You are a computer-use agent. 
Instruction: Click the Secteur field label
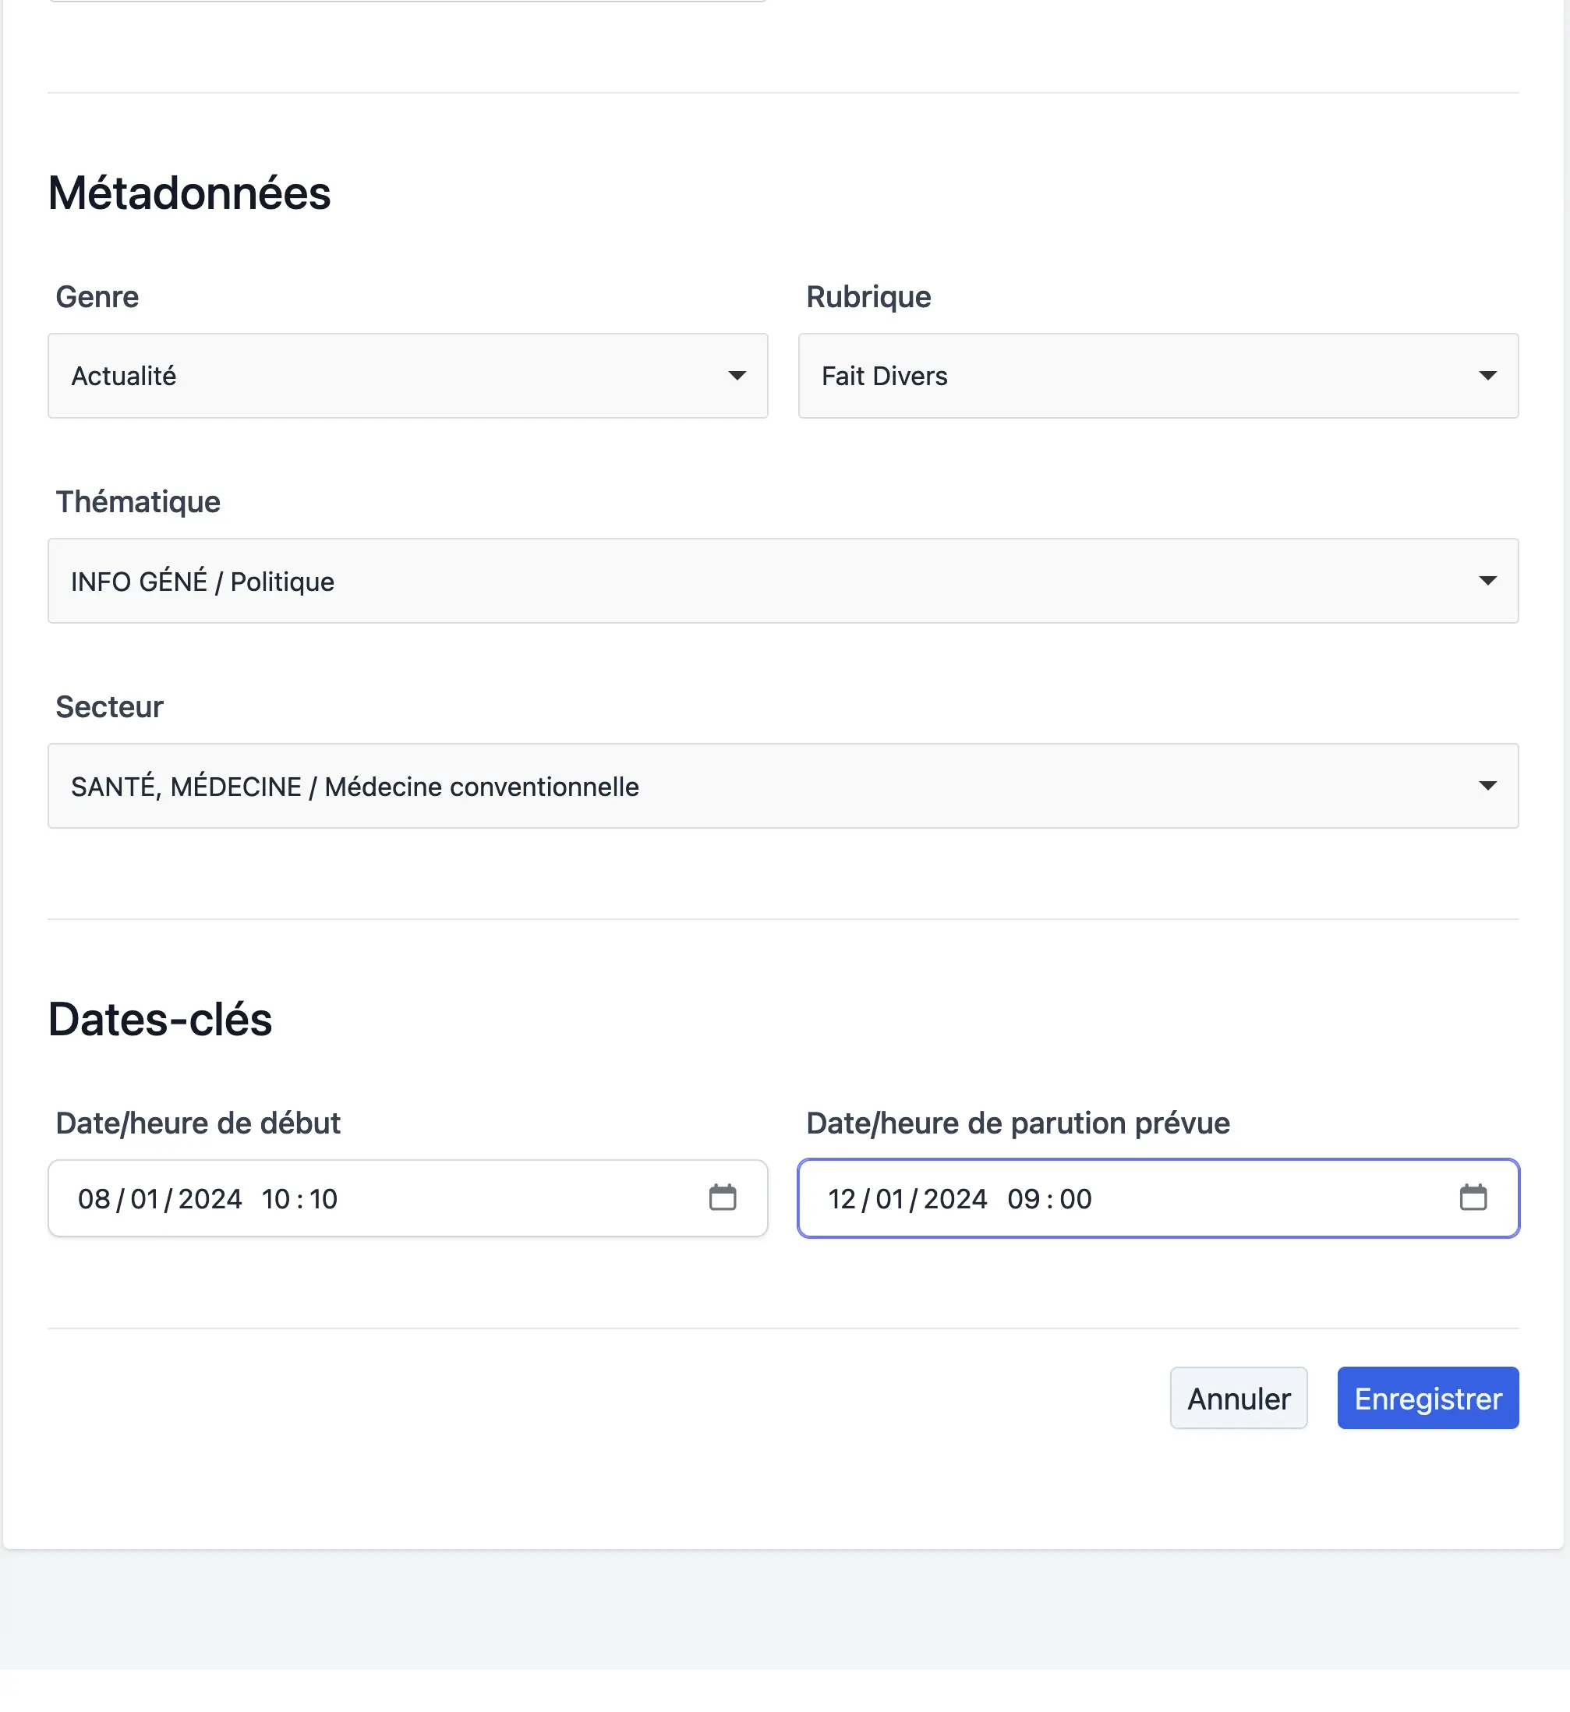[x=110, y=707]
